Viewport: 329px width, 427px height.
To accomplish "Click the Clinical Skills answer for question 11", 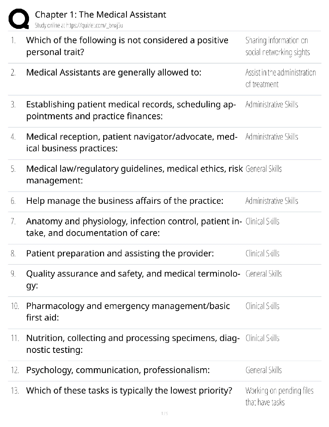I will (x=262, y=338).
